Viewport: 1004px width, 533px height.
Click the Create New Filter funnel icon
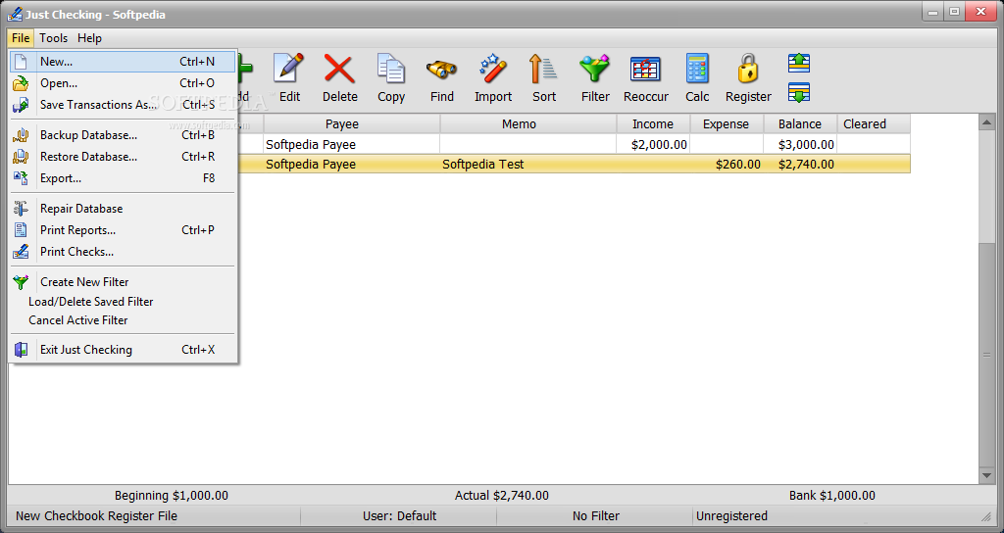pyautogui.click(x=22, y=281)
